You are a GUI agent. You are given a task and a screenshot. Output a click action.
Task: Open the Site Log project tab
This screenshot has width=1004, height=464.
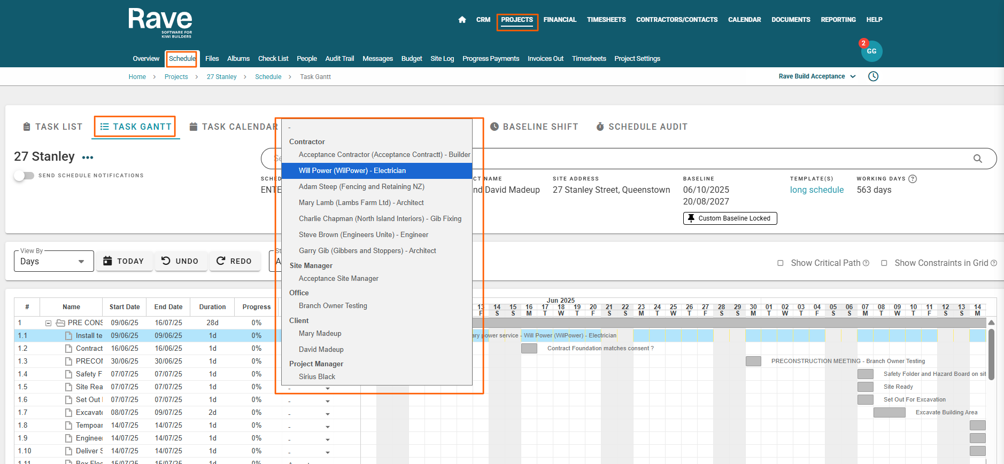(x=442, y=59)
